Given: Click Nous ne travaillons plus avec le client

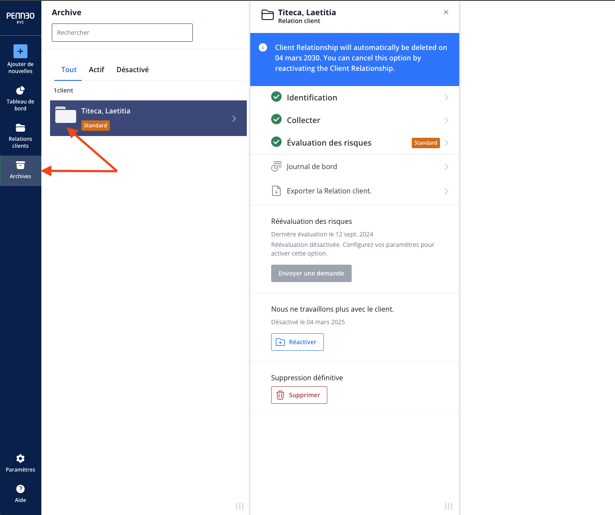Looking at the screenshot, I should [x=333, y=309].
